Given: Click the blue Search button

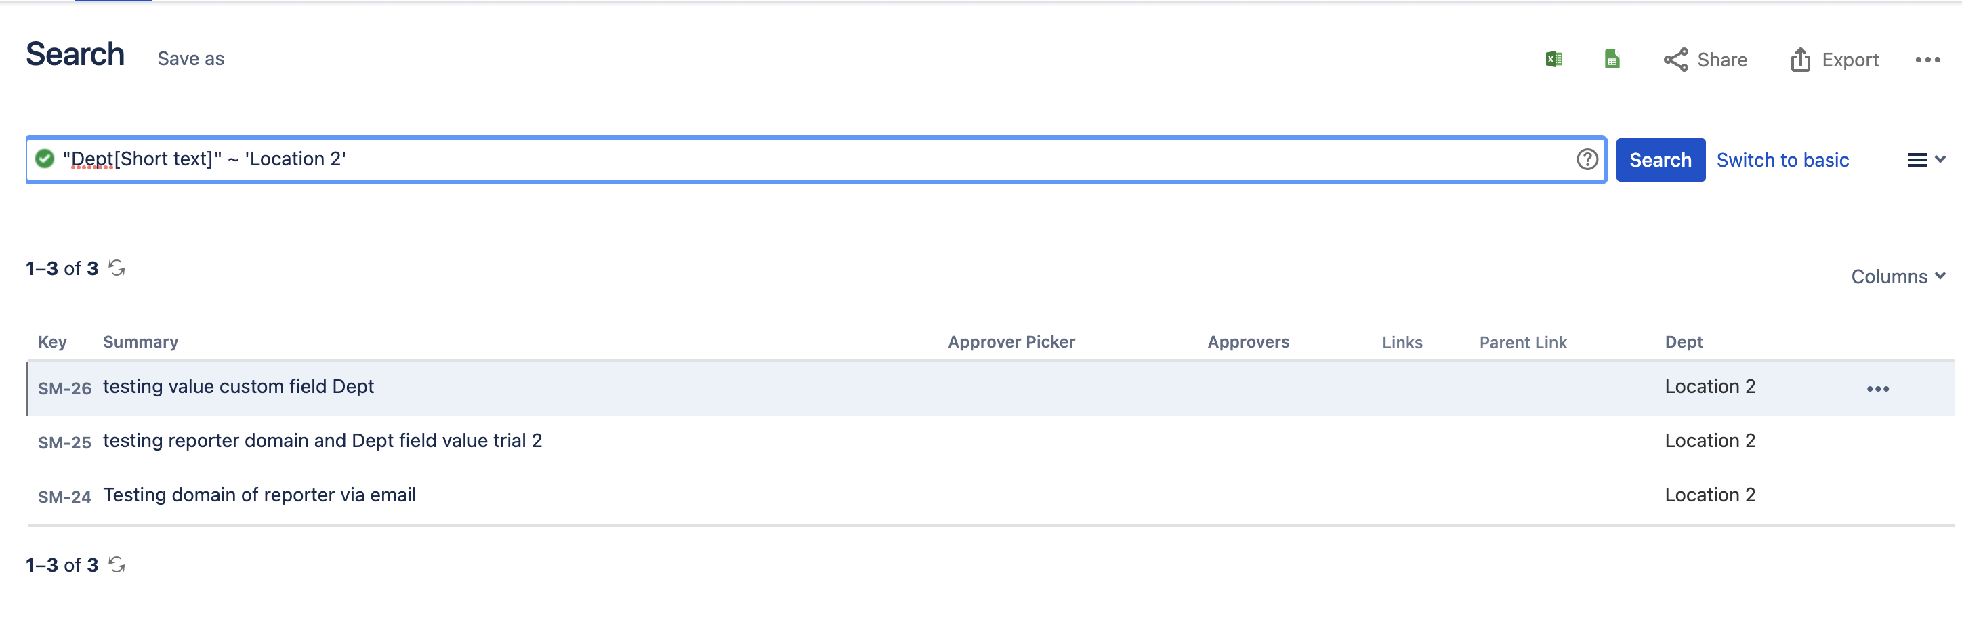Looking at the screenshot, I should click(1661, 160).
